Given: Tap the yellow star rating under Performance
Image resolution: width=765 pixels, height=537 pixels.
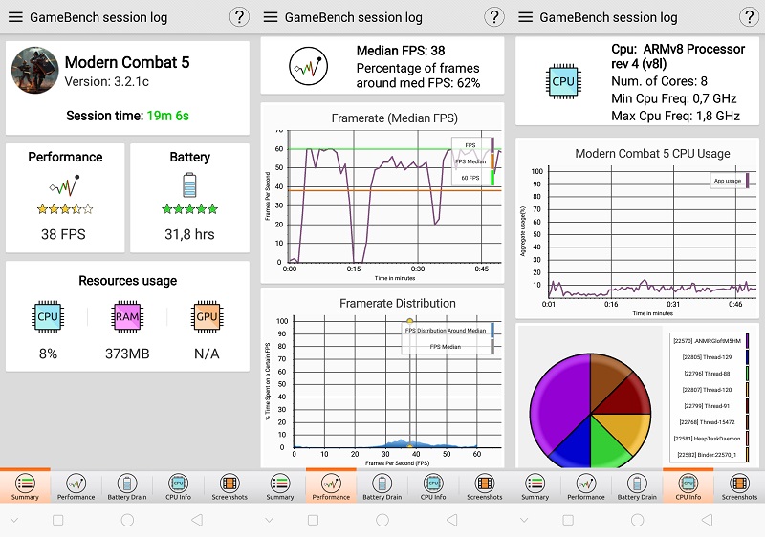Looking at the screenshot, I should 64,209.
